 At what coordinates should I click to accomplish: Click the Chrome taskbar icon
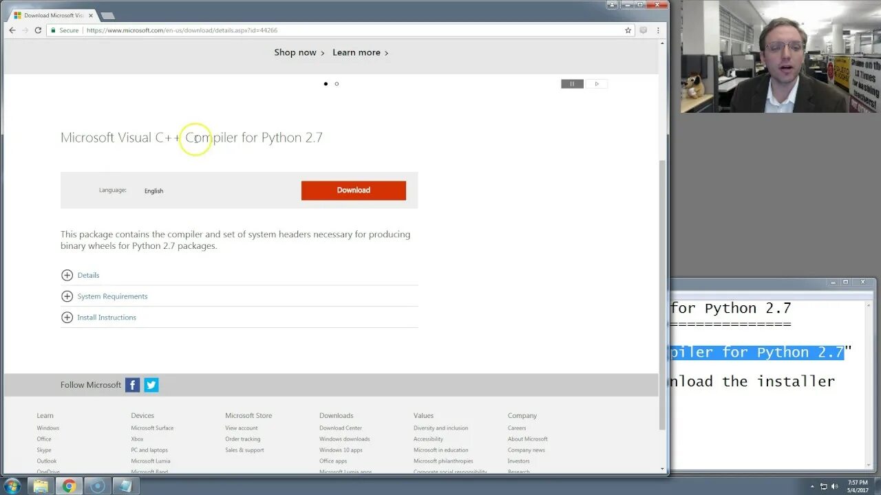pyautogui.click(x=69, y=486)
